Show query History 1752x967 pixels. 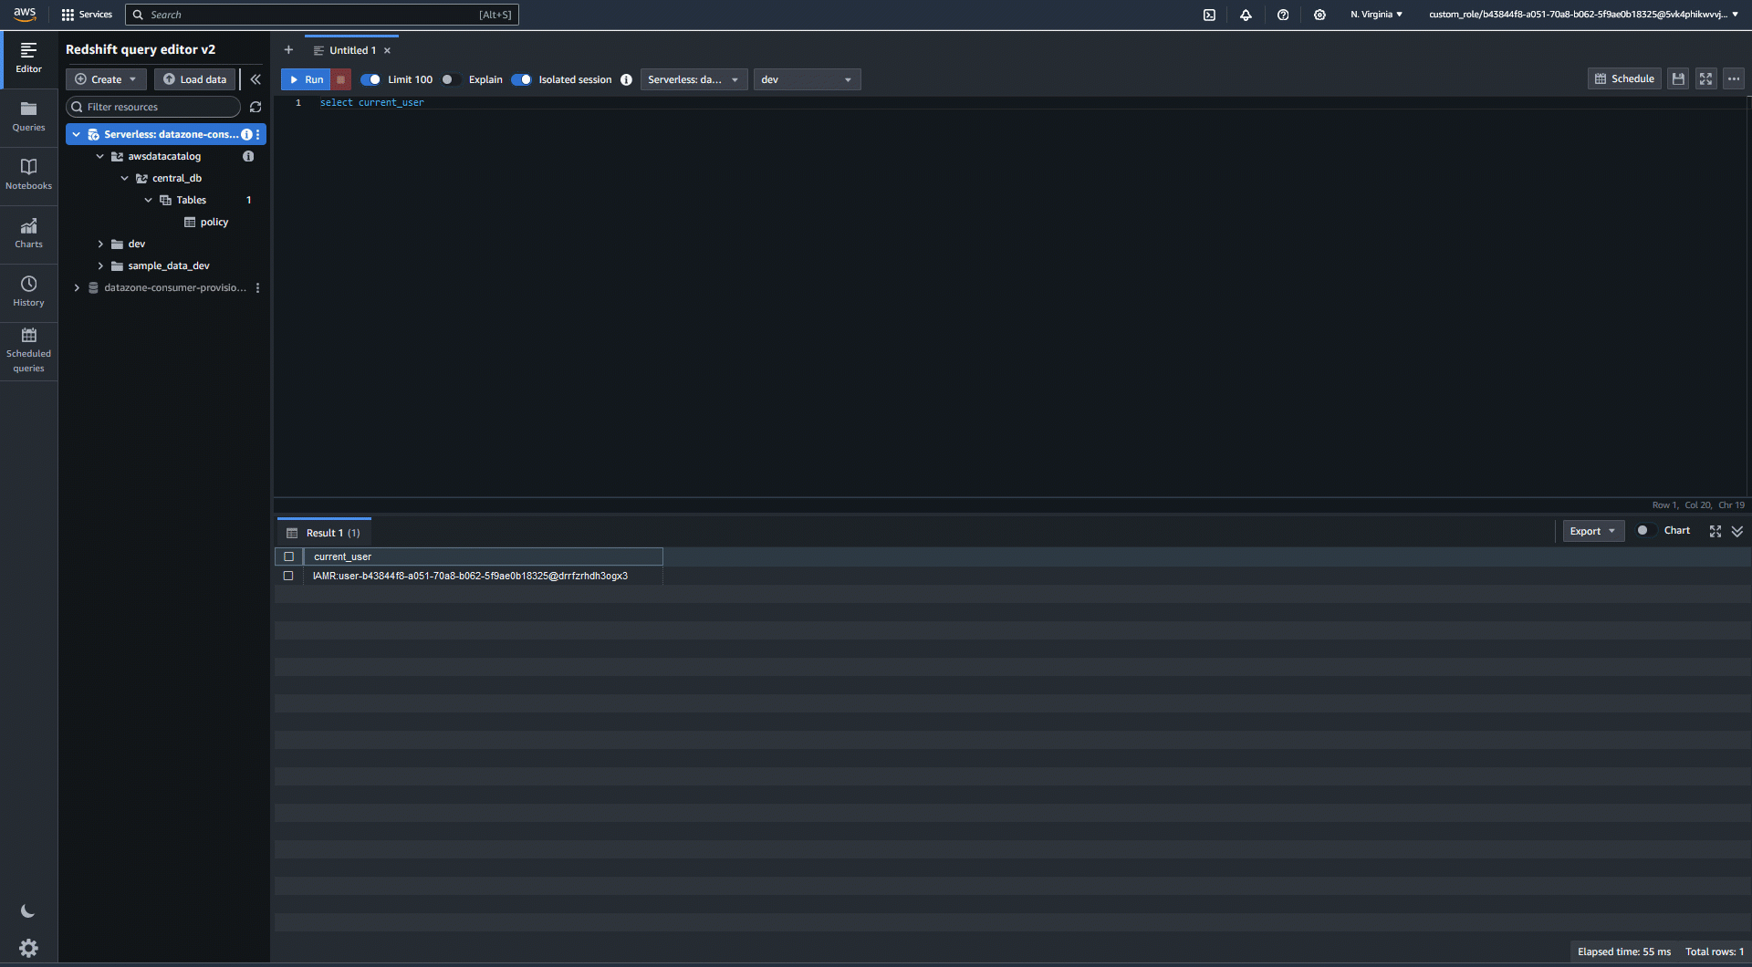(x=29, y=292)
